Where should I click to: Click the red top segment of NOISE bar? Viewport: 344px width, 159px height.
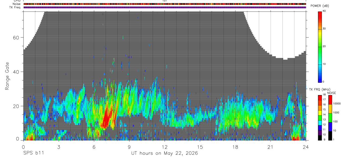pos(330,100)
